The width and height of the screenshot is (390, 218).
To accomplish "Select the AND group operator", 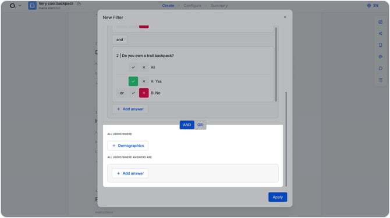I will click(187, 125).
